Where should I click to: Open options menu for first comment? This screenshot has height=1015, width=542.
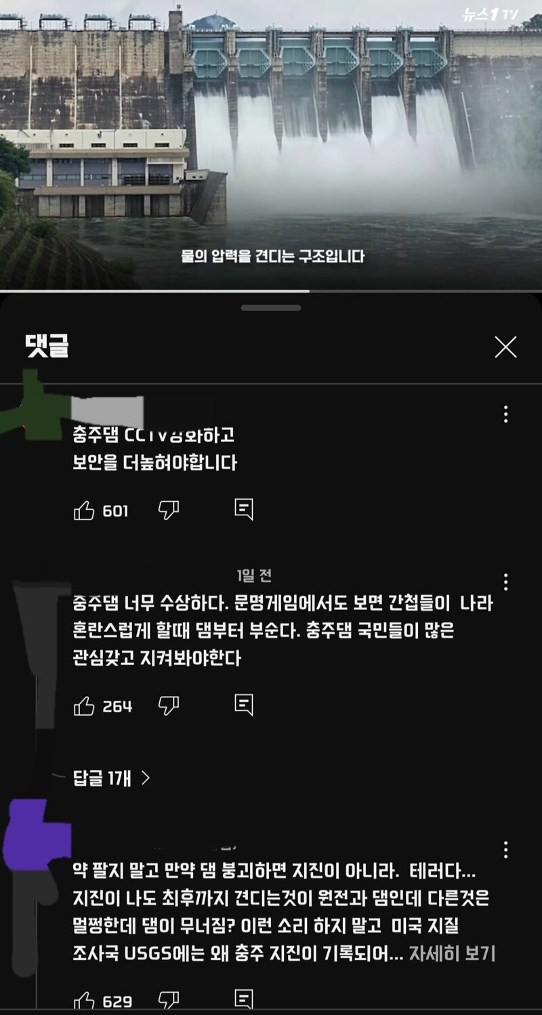point(505,414)
